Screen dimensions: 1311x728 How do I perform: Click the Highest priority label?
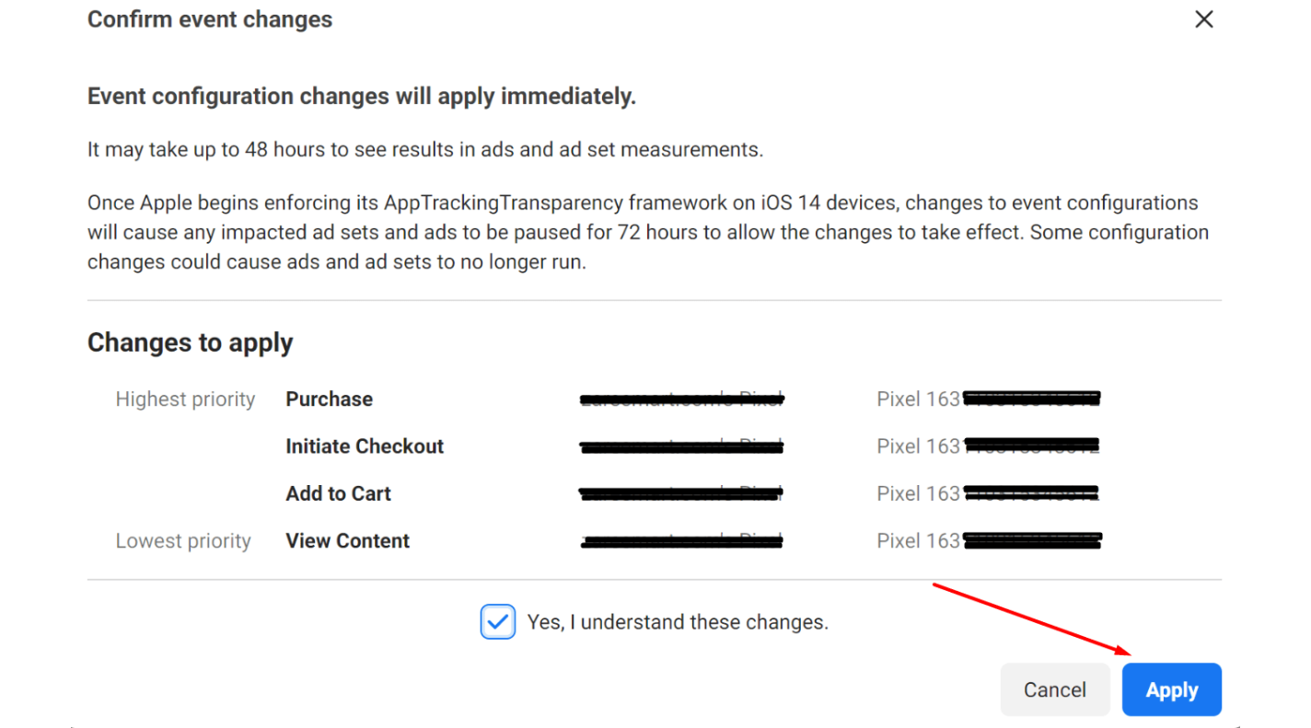pos(185,399)
